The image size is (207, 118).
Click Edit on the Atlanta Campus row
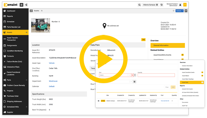[x=103, y=101]
